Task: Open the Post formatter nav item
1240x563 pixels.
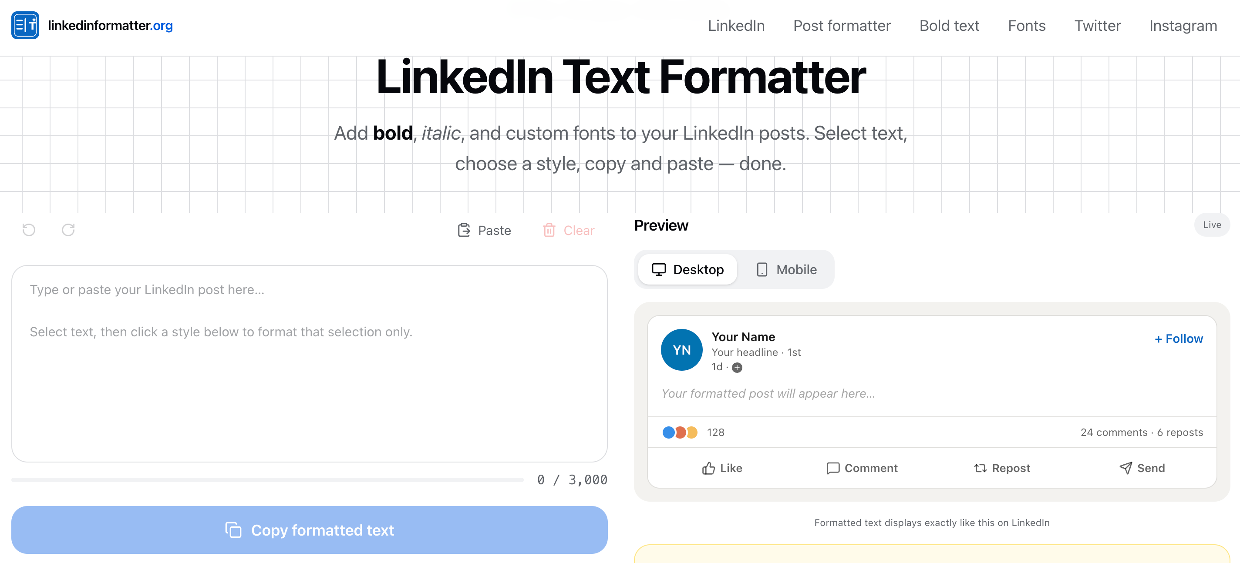Action: 842,26
